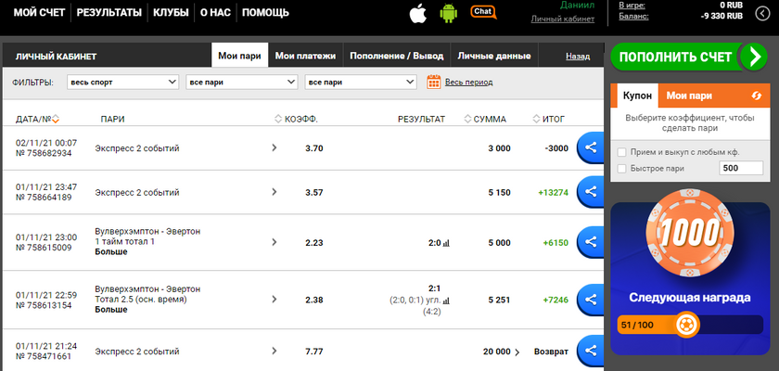The width and height of the screenshot is (779, 371).
Task: Share the bet № 758682934
Action: pos(588,147)
